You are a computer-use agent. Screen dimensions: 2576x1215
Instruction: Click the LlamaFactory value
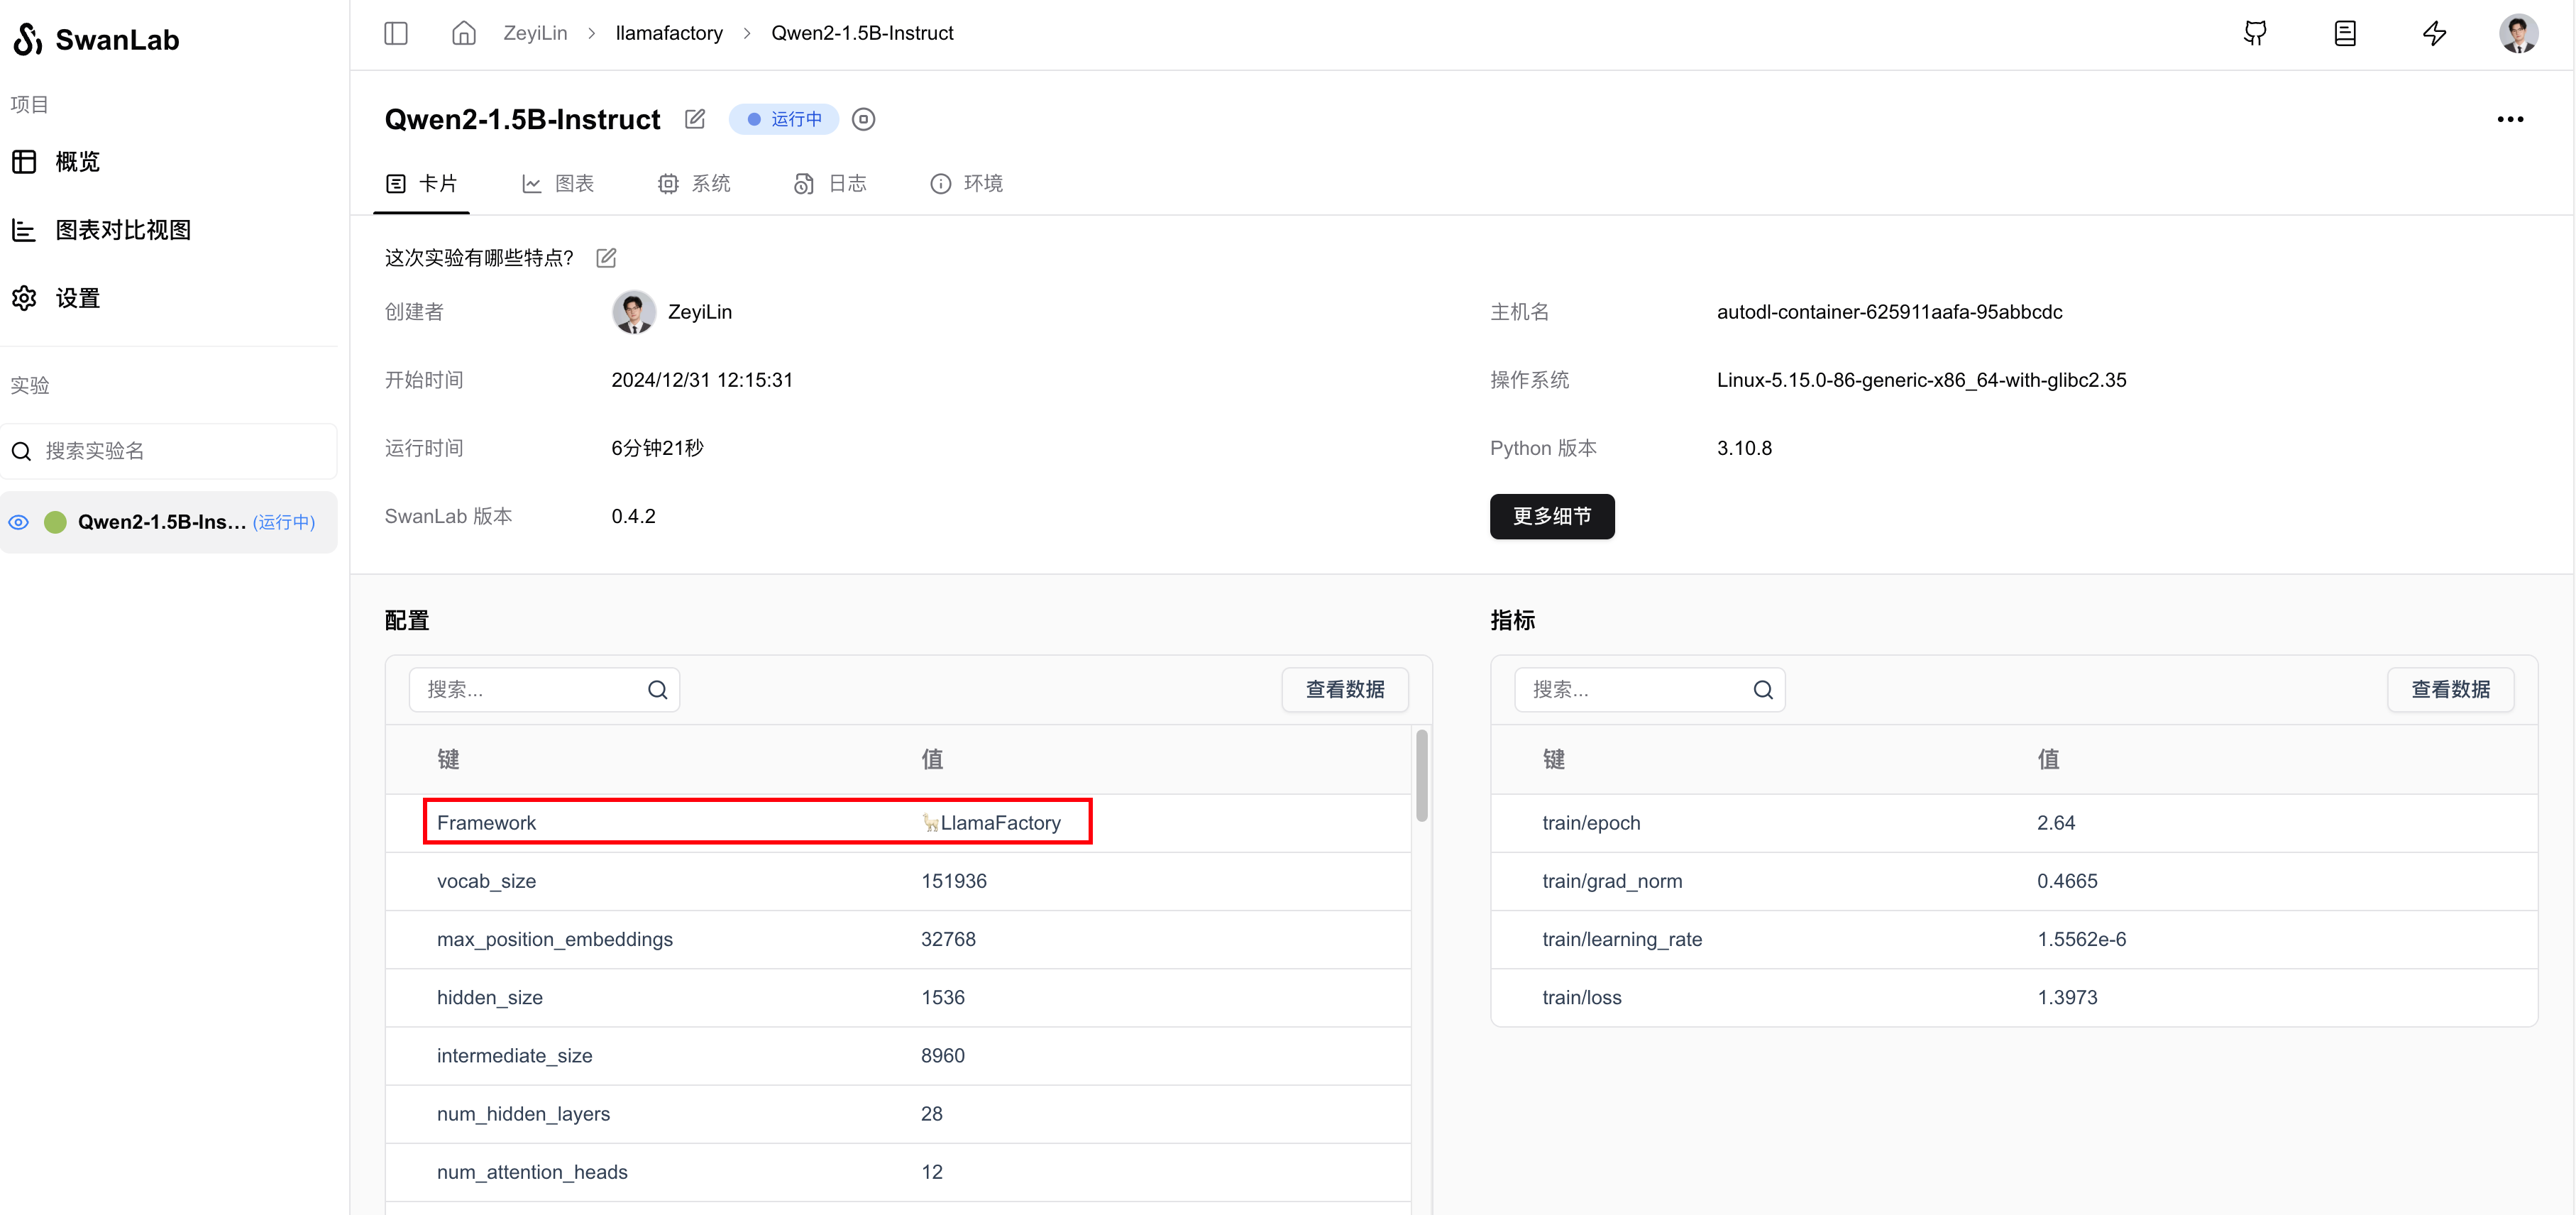pyautogui.click(x=990, y=823)
